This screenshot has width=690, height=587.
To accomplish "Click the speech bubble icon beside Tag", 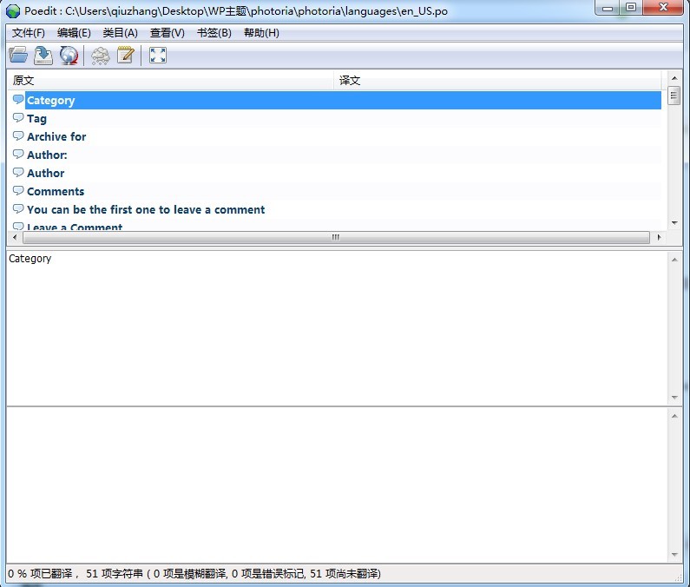I will [x=18, y=118].
